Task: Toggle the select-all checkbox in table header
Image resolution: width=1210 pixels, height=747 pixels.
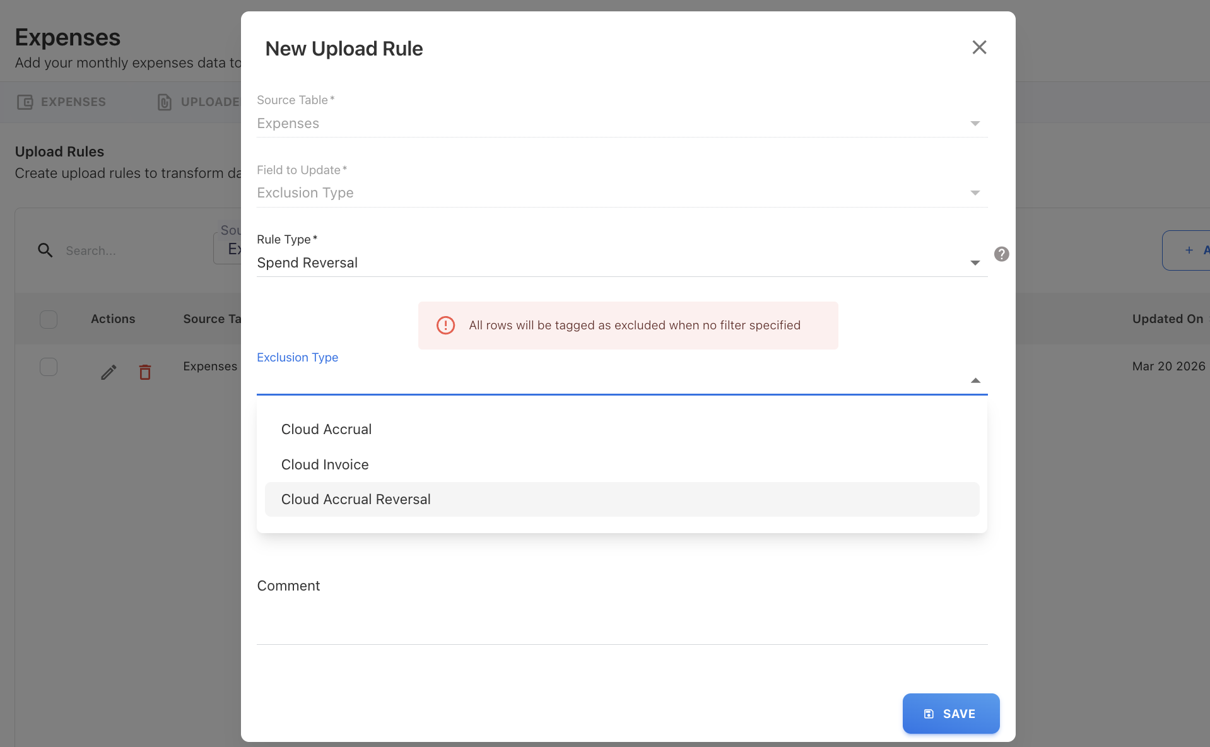Action: (x=49, y=319)
